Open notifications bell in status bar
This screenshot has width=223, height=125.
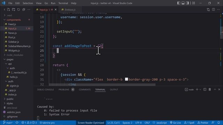(218, 123)
